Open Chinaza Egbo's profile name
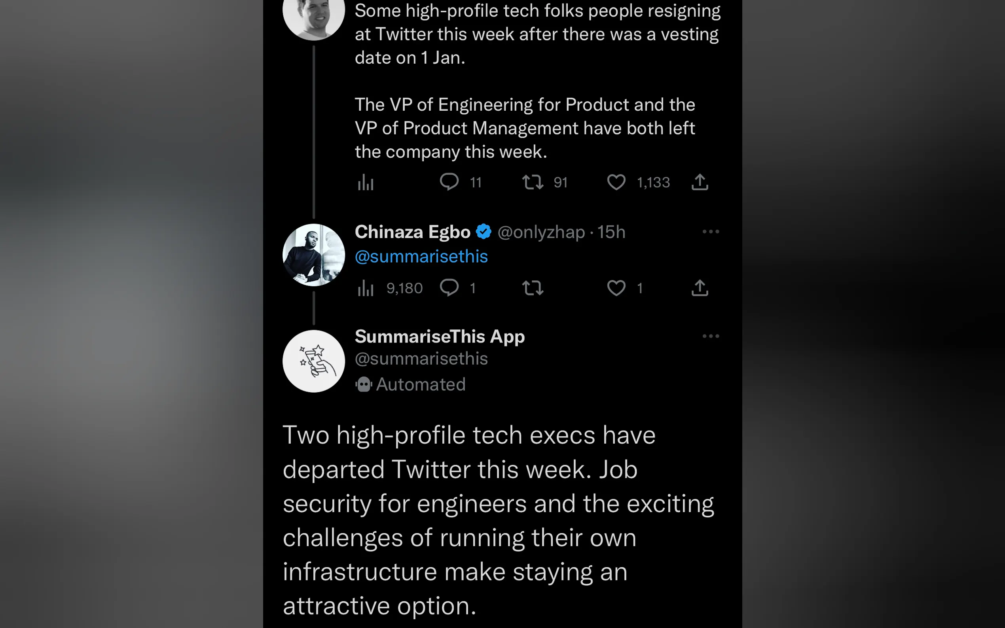 [x=412, y=232]
